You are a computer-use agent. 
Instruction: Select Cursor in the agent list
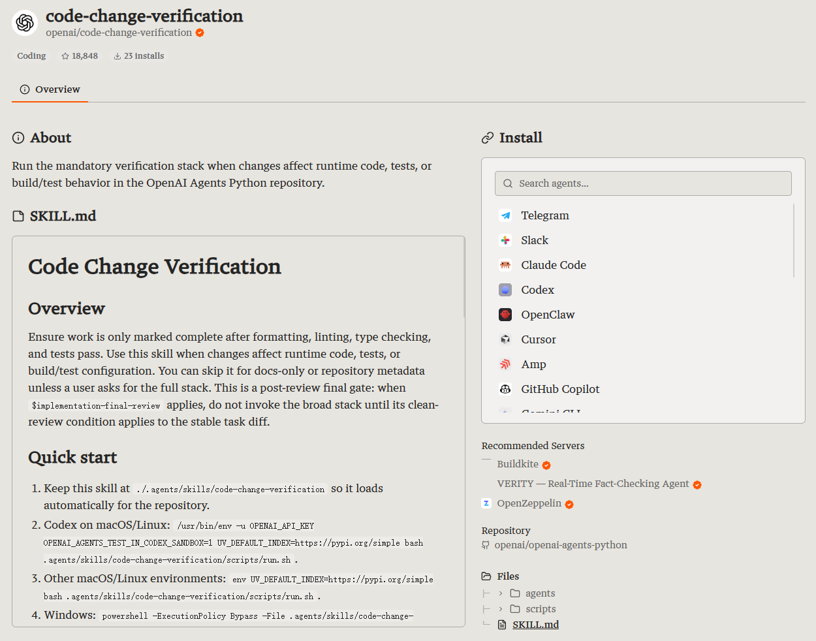pyautogui.click(x=539, y=339)
